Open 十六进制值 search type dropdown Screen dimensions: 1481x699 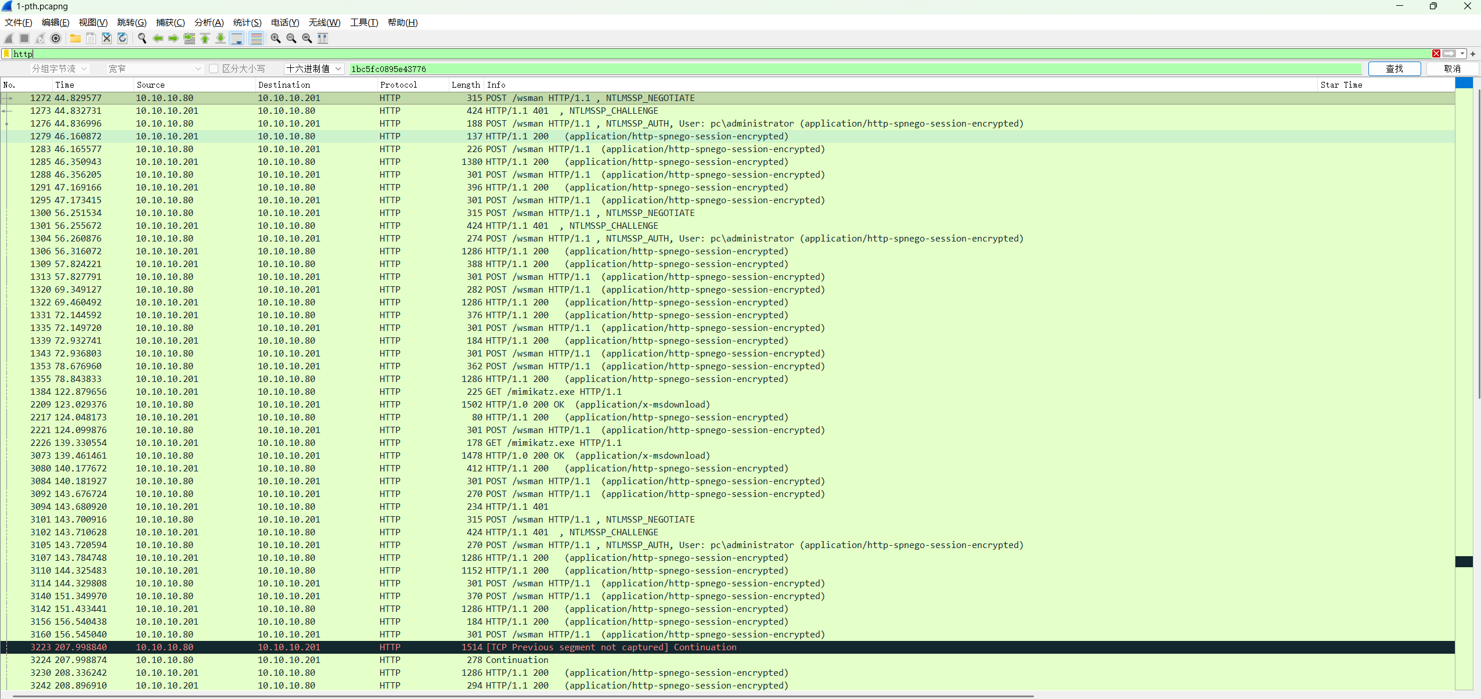click(314, 69)
